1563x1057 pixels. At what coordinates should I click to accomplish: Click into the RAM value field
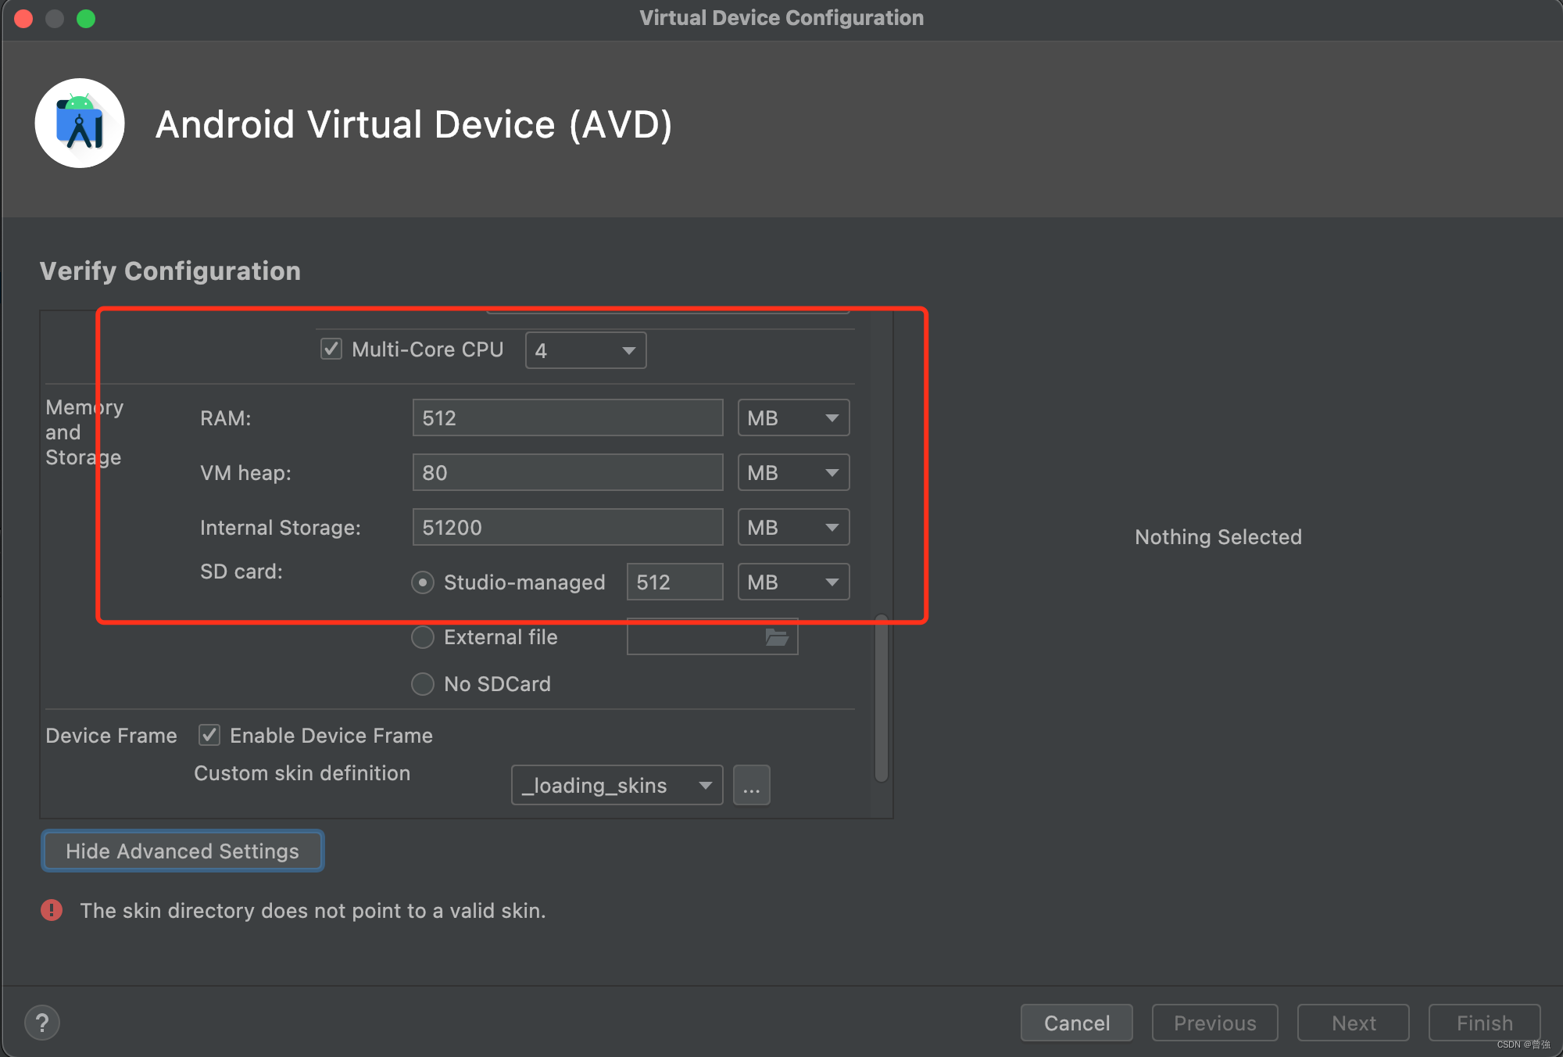click(567, 418)
